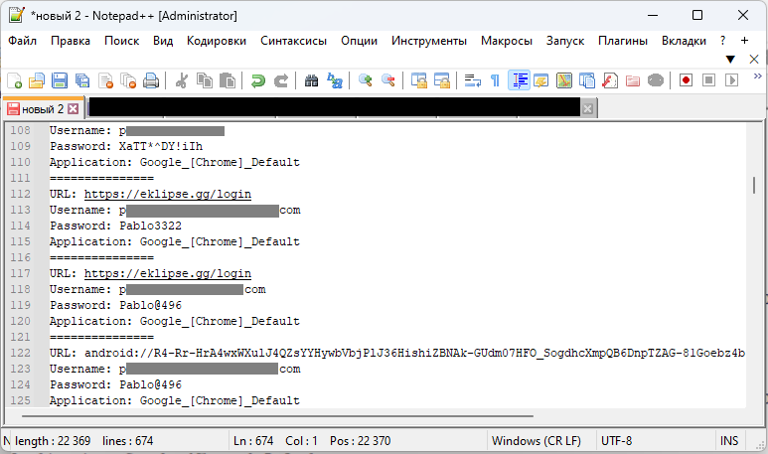Open the Запуск menu
Viewport: 768px width, 454px height.
tap(565, 41)
